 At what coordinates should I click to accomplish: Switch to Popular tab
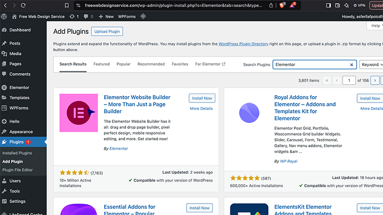[x=123, y=64]
